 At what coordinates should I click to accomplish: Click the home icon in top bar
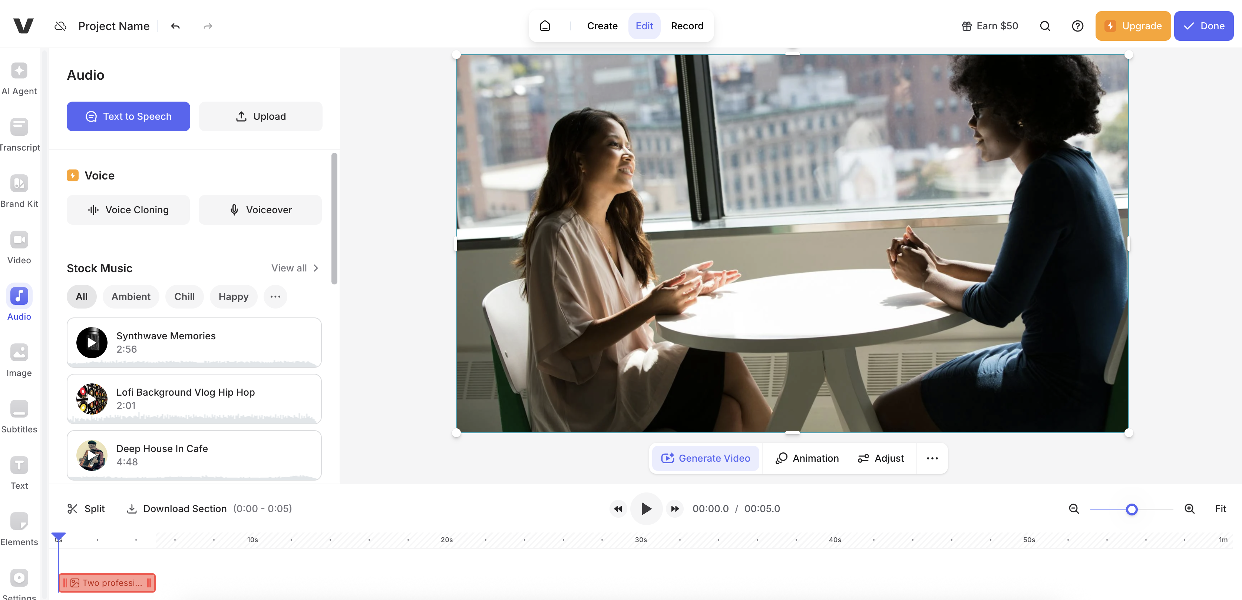tap(545, 26)
